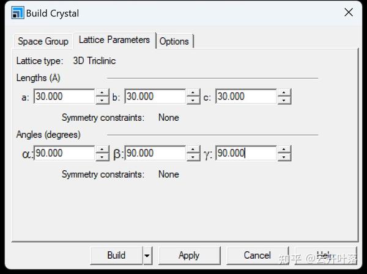Viewport: 367px width, 274px height.
Task: Select the Lattice Parameters tab
Action: (114, 40)
